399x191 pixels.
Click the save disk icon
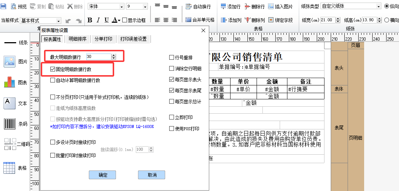coord(4,6)
